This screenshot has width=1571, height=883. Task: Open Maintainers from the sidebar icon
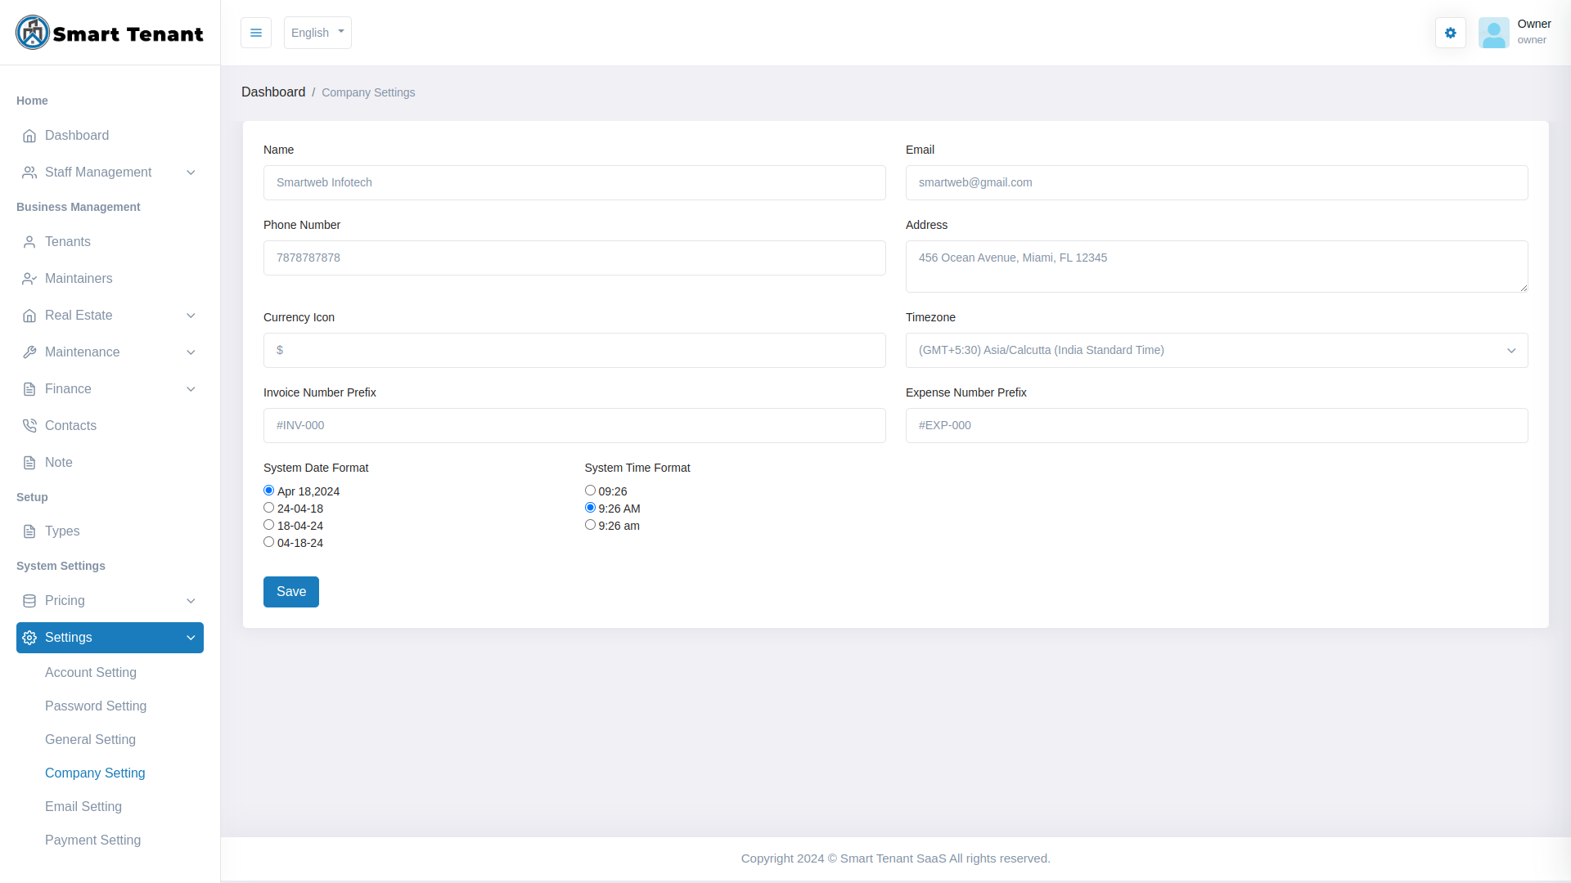[29, 278]
